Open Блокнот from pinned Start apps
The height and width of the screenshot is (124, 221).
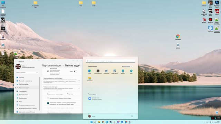[x=123, y=72]
